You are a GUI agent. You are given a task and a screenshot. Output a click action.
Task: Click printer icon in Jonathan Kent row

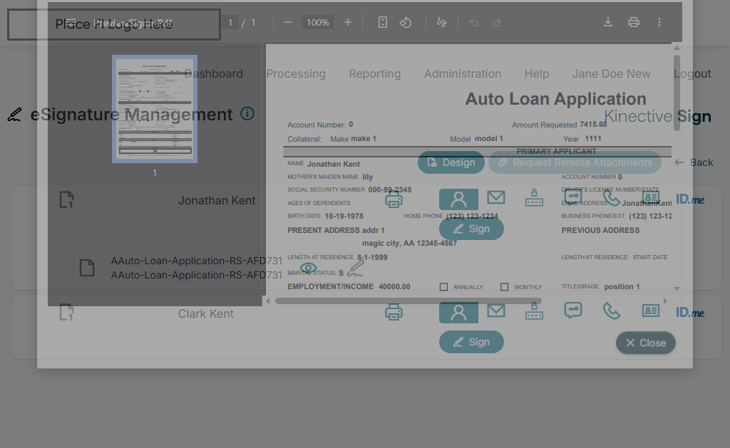tap(394, 200)
